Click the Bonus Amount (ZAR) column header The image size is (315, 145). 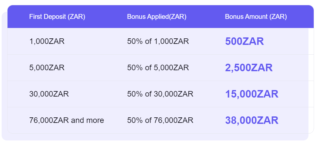tap(256, 17)
